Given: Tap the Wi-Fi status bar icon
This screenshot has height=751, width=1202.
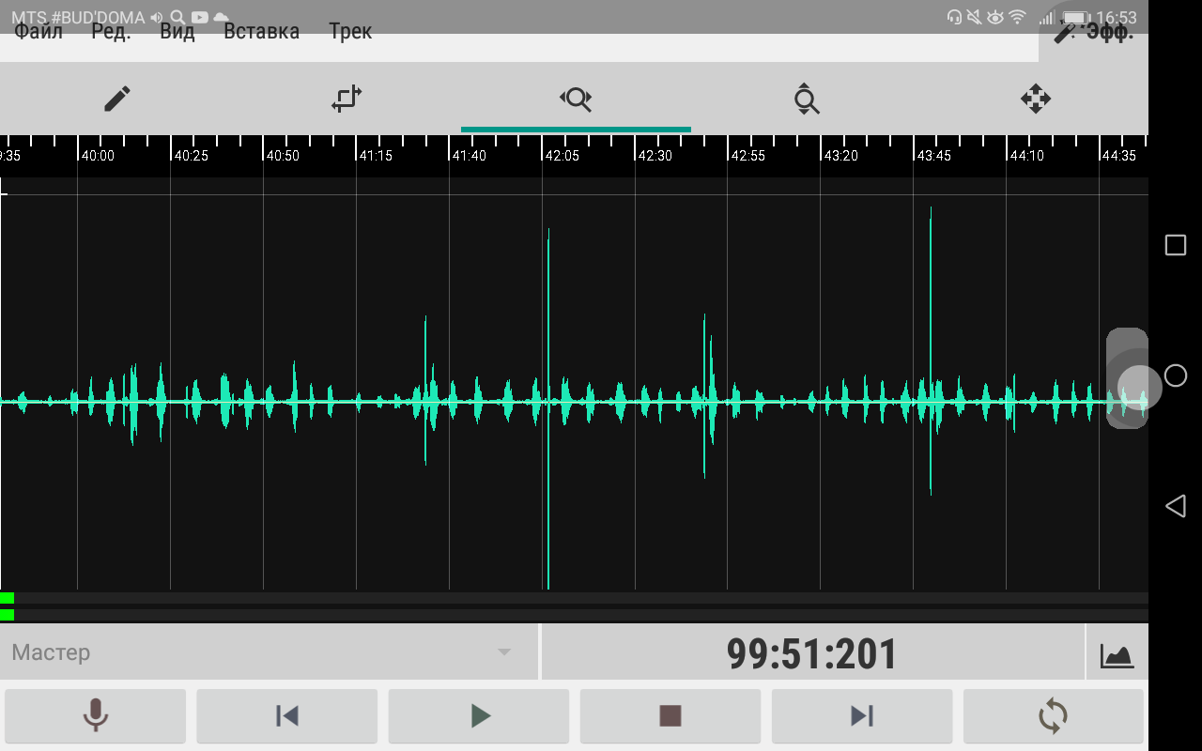Looking at the screenshot, I should point(1017,17).
